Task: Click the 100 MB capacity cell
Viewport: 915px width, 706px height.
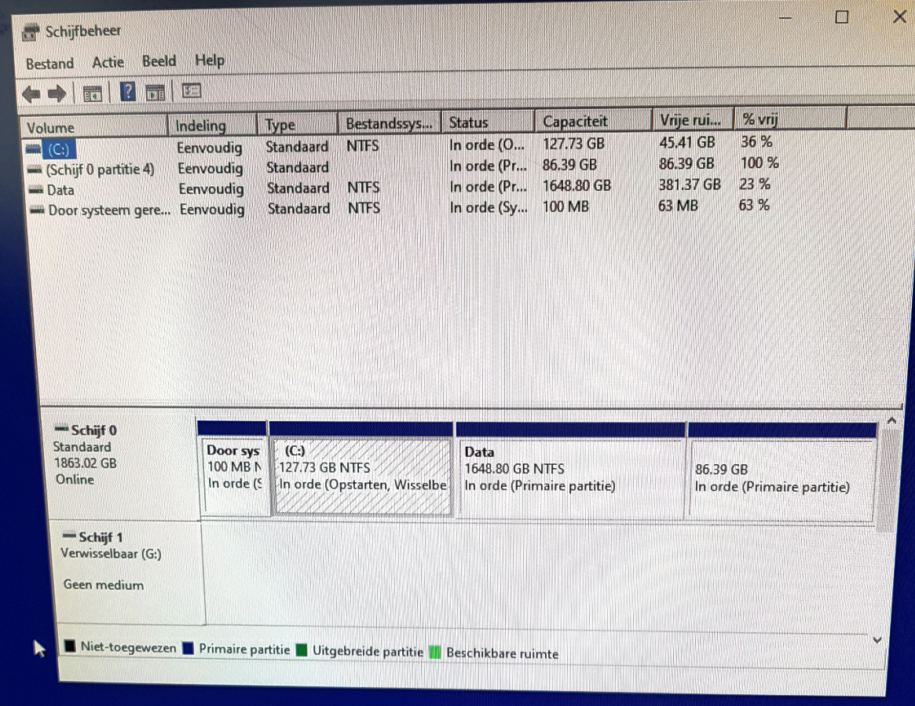Action: tap(565, 207)
